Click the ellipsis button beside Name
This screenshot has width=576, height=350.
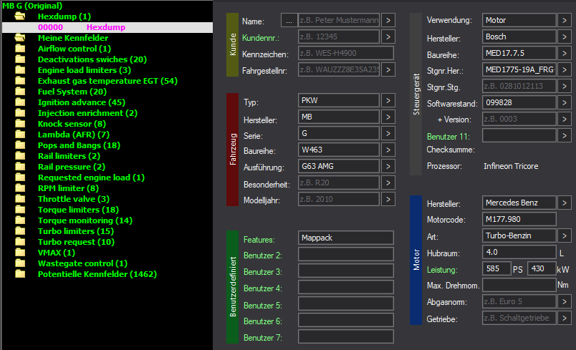pyautogui.click(x=289, y=21)
